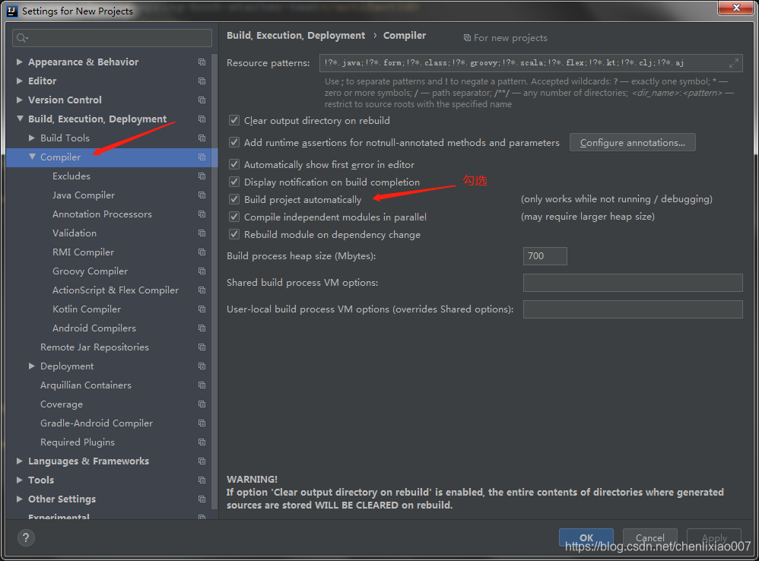Select Annotation Processors in the tree

tap(102, 214)
